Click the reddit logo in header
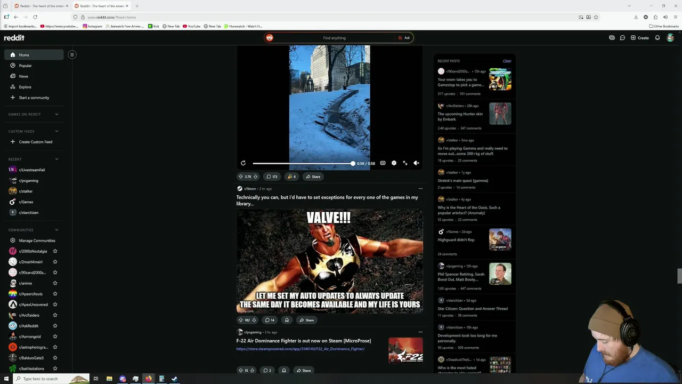Screen dimensions: 682x384 click(x=14, y=38)
